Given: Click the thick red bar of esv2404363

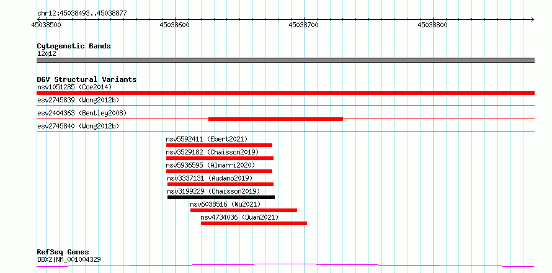Looking at the screenshot, I should click(x=275, y=119).
